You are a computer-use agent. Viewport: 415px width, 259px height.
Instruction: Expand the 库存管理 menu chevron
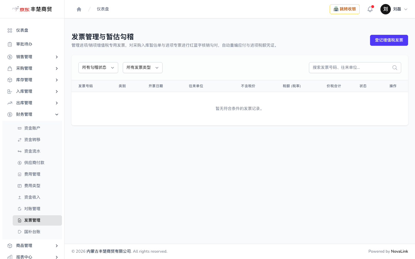click(x=57, y=80)
